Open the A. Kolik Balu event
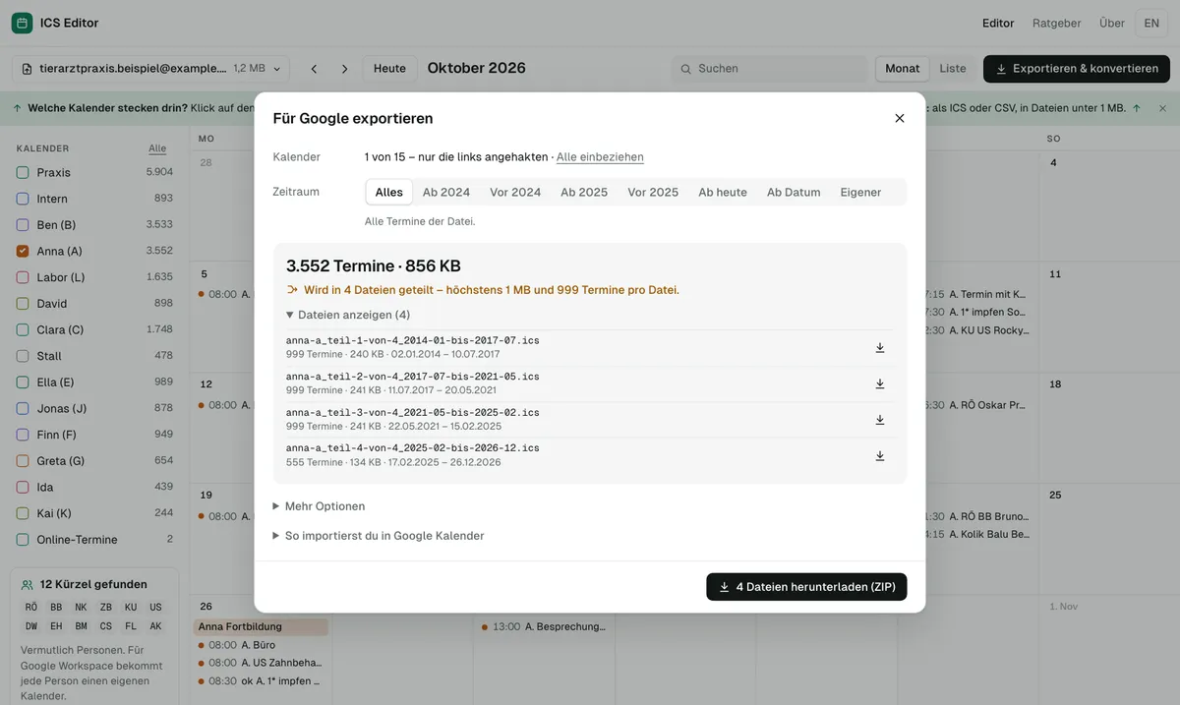1180x705 pixels. click(978, 534)
